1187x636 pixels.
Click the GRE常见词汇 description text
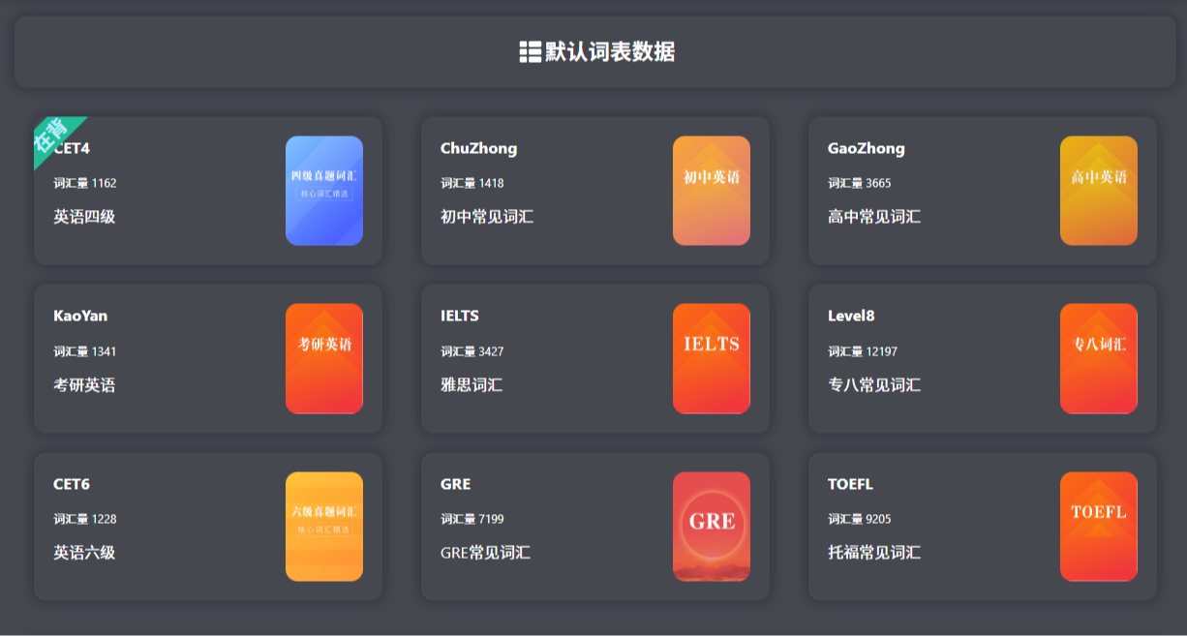[x=485, y=553]
